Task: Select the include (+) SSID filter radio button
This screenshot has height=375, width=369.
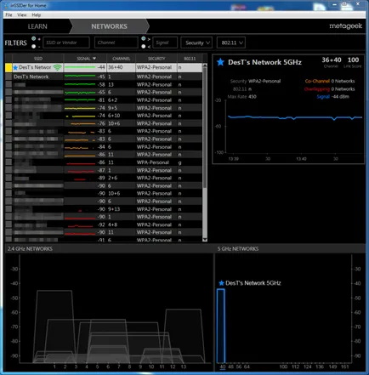Action: [x=34, y=38]
